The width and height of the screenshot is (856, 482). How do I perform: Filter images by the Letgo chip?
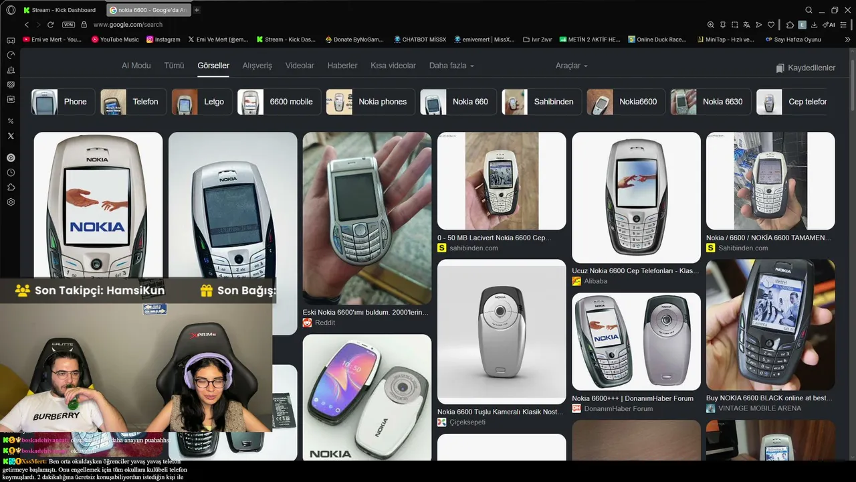(x=202, y=102)
